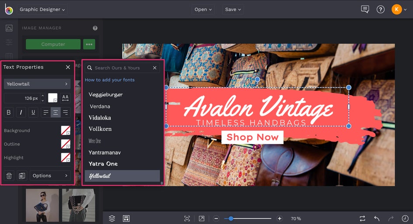Select the highlighted Yellowtail font in list
Image resolution: width=413 pixels, height=224 pixels.
pyautogui.click(x=122, y=176)
